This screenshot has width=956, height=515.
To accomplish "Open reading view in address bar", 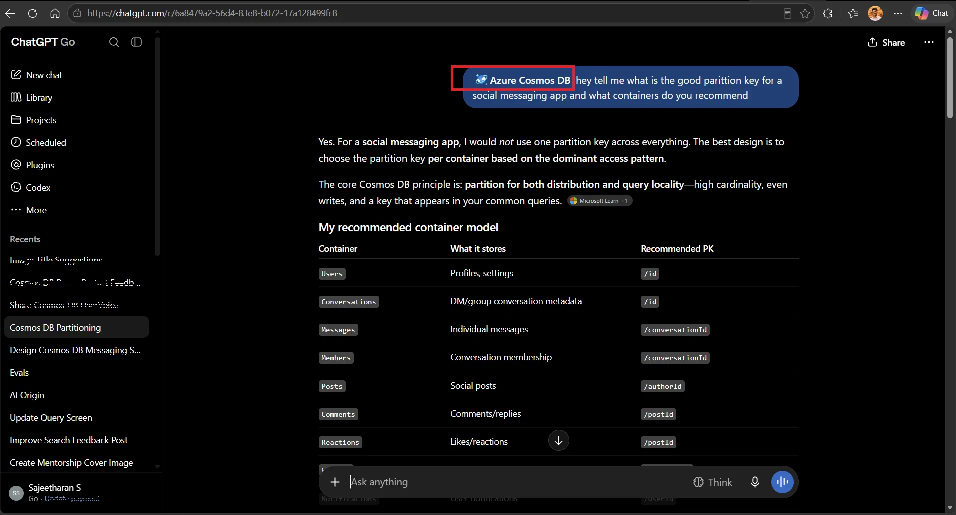I will pyautogui.click(x=787, y=14).
